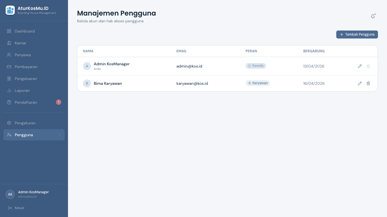Click the AK avatar in sidebar footer
The height and width of the screenshot is (217, 387).
tap(10, 194)
